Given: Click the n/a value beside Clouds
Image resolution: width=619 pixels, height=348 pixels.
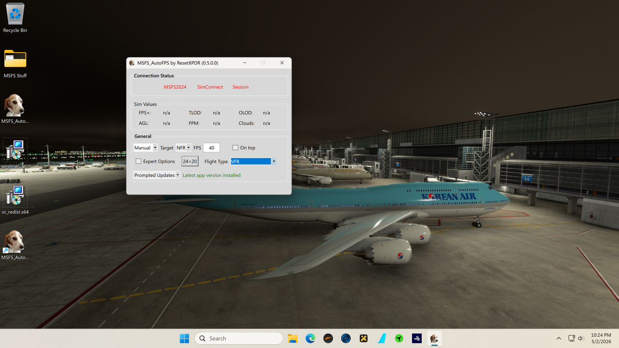Looking at the screenshot, I should coord(266,123).
